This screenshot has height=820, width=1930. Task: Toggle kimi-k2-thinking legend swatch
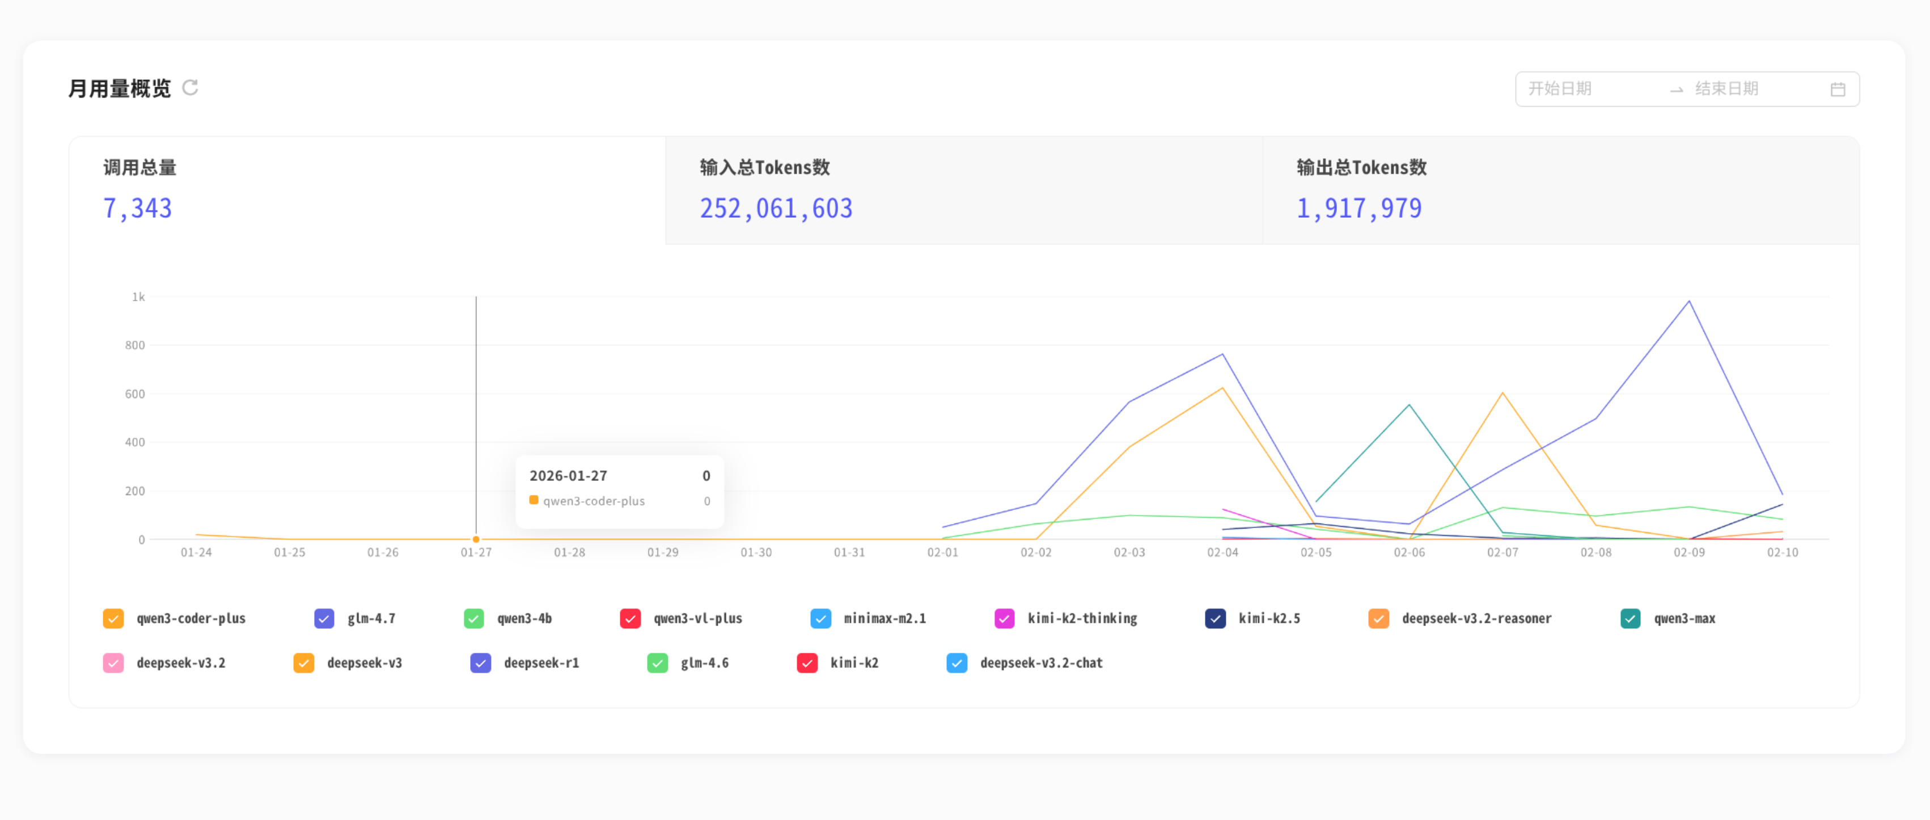[x=1004, y=618]
